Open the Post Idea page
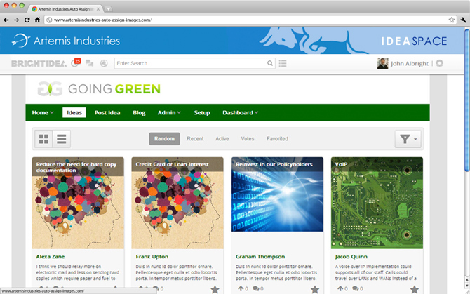 pos(107,113)
